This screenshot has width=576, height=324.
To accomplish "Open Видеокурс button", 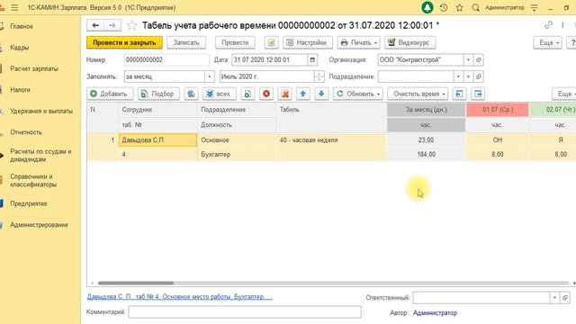I will coord(410,42).
